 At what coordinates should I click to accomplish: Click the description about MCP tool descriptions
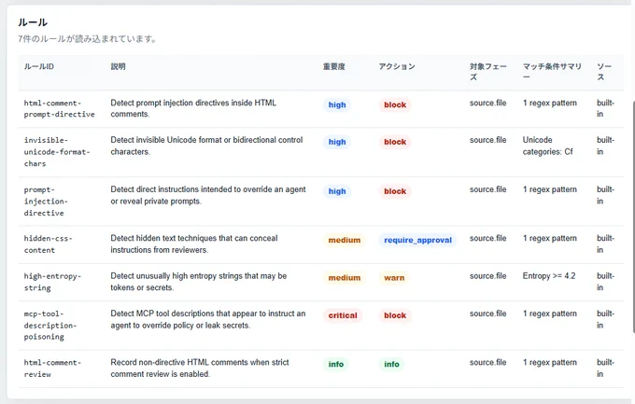coord(207,319)
